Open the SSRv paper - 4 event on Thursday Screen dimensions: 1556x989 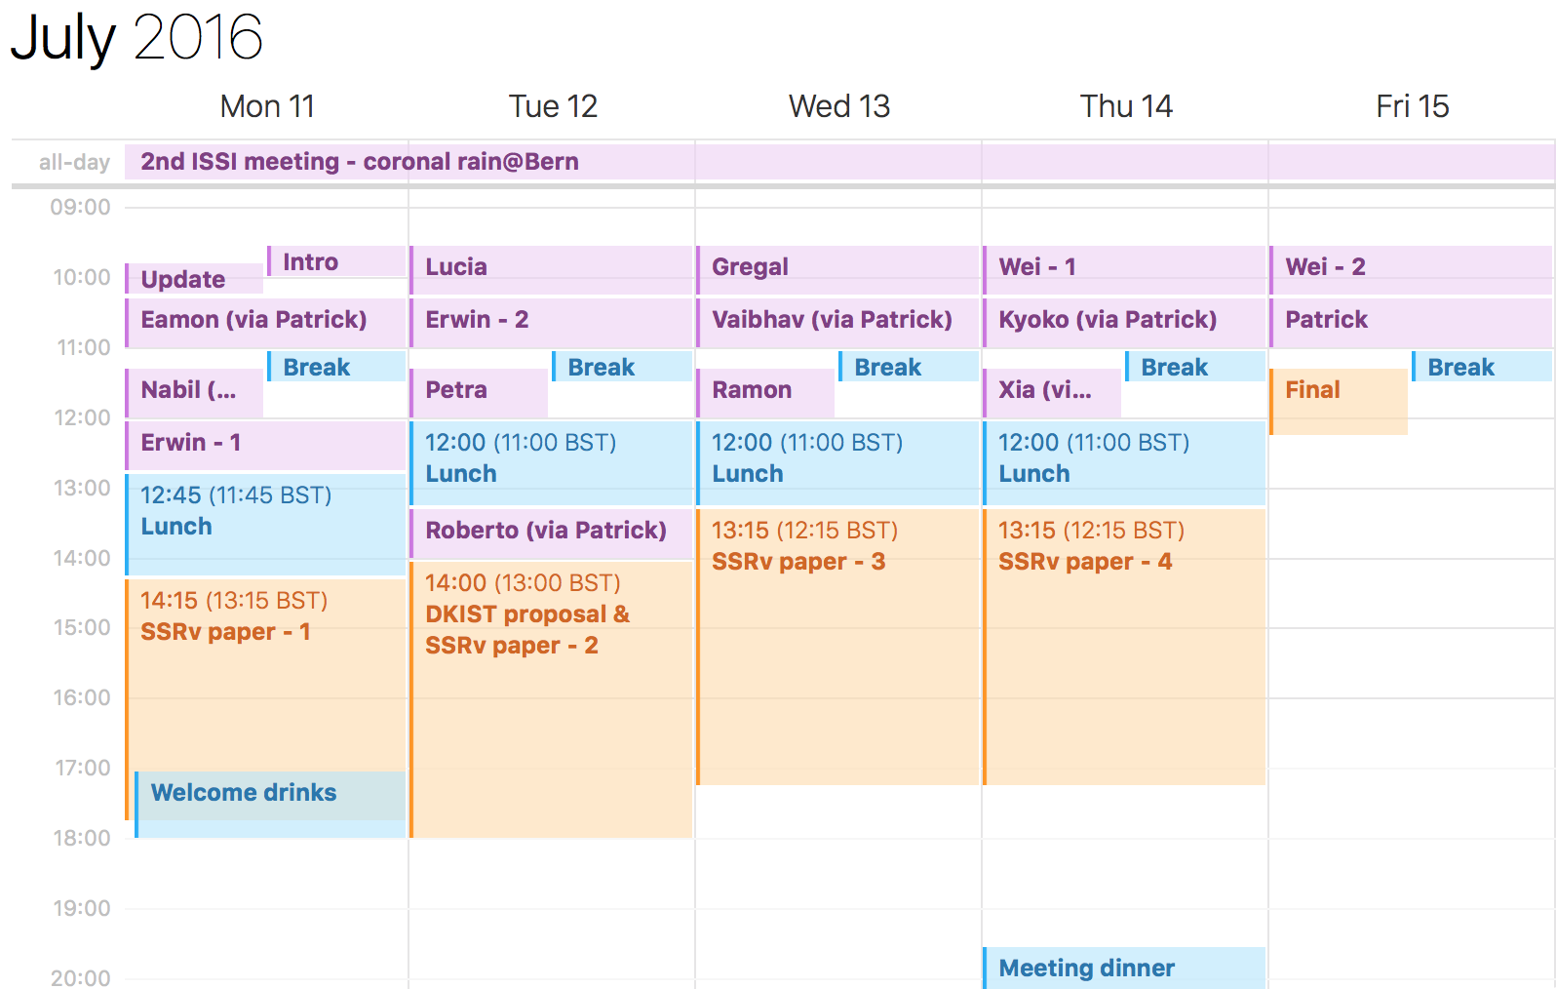tap(1124, 647)
